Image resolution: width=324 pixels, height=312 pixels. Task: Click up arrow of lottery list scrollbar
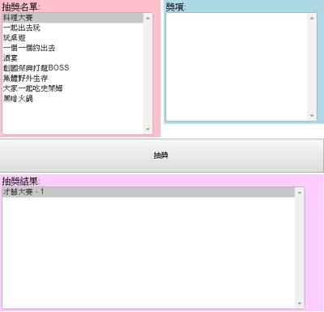pyautogui.click(x=147, y=18)
